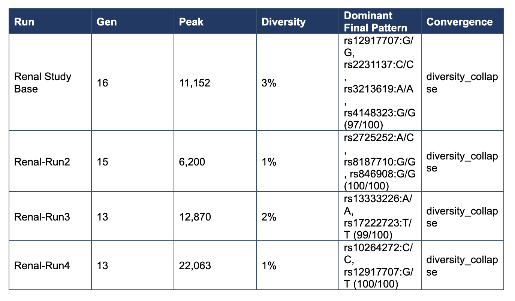Click the 3% diversity cell

(269, 83)
